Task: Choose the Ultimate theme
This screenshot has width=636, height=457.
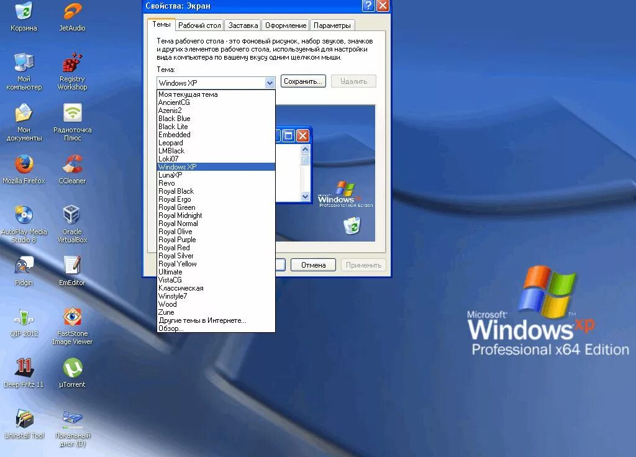Action: (x=216, y=272)
